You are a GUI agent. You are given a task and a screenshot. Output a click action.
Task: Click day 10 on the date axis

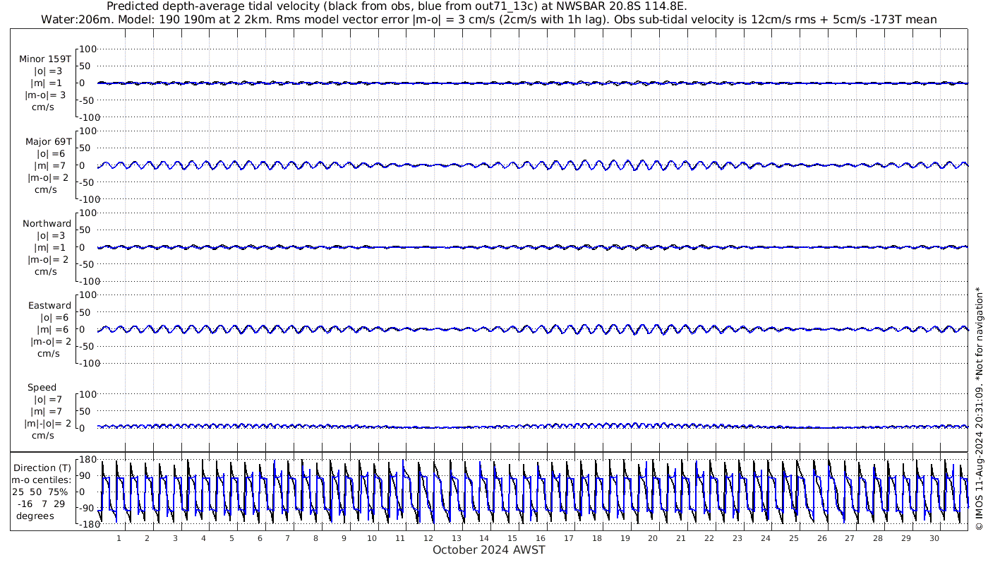tap(372, 538)
